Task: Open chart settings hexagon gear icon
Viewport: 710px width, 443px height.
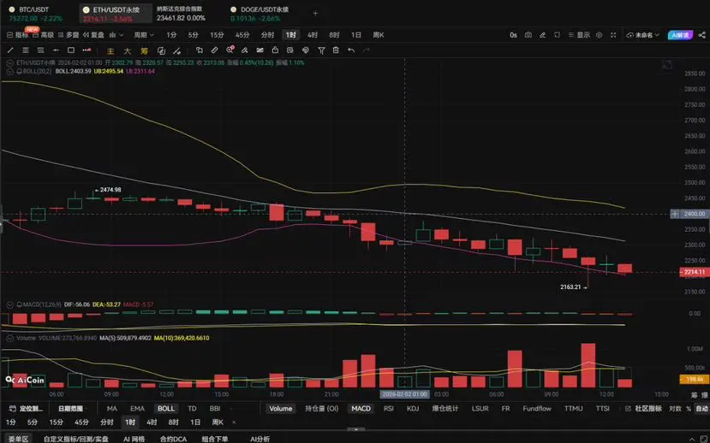Action: 599,35
